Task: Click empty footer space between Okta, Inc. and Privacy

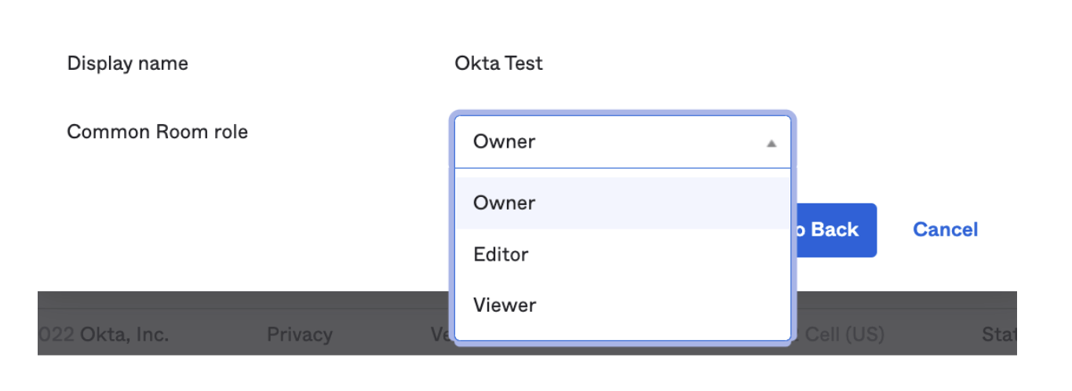Action: coord(217,334)
